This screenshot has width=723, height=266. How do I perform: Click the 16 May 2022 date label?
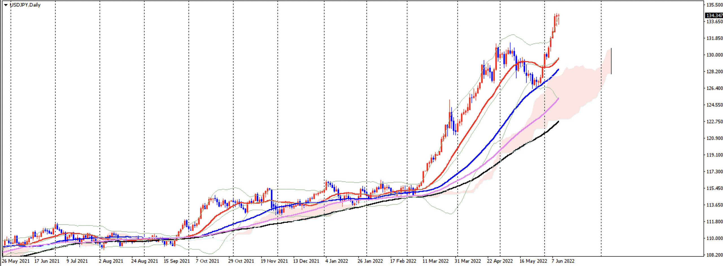pyautogui.click(x=533, y=261)
